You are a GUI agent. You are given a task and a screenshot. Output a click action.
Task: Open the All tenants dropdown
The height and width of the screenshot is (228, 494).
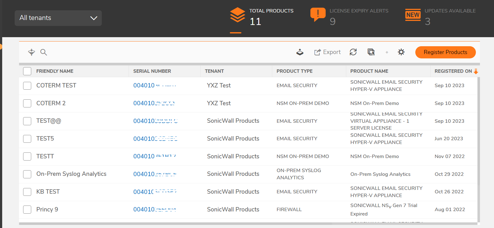pos(58,18)
